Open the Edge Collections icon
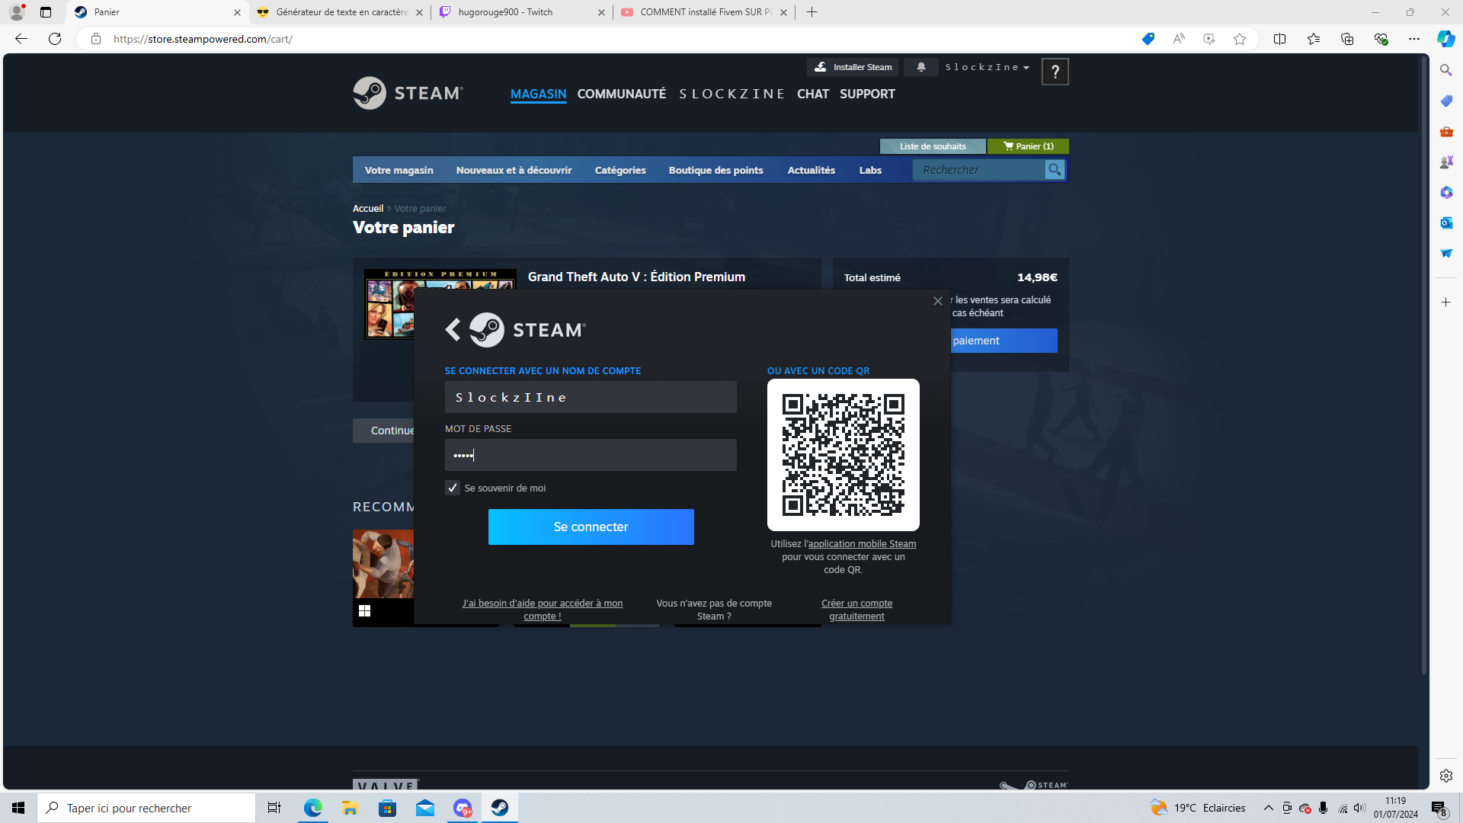Screen dimensions: 1463x823 click(x=1346, y=39)
